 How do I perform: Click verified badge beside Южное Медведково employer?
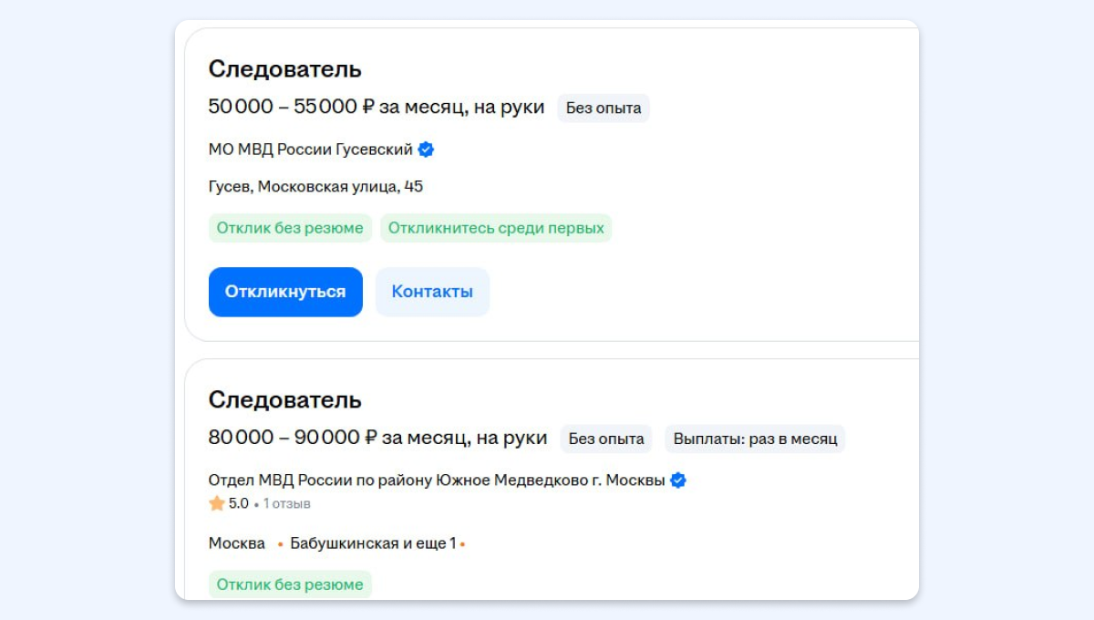[x=678, y=480]
